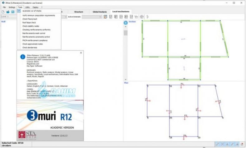
Task: Click the 3Muri application icon in the title bar
Action: pos(3,3)
